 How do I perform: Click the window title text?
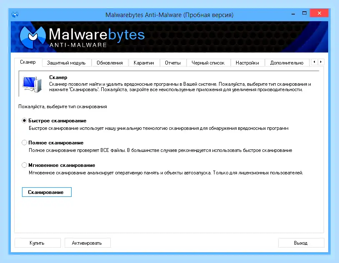click(169, 15)
